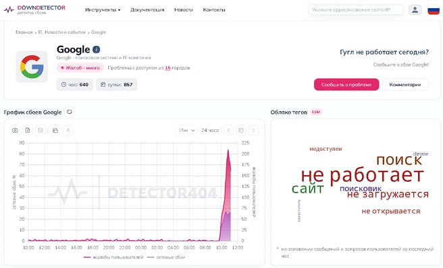Select the user icon in chart toolbar
This screenshot has width=443, height=268.
pos(68,130)
